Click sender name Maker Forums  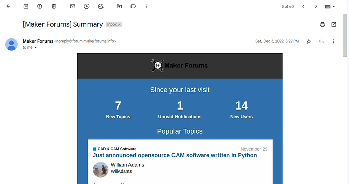coord(38,41)
